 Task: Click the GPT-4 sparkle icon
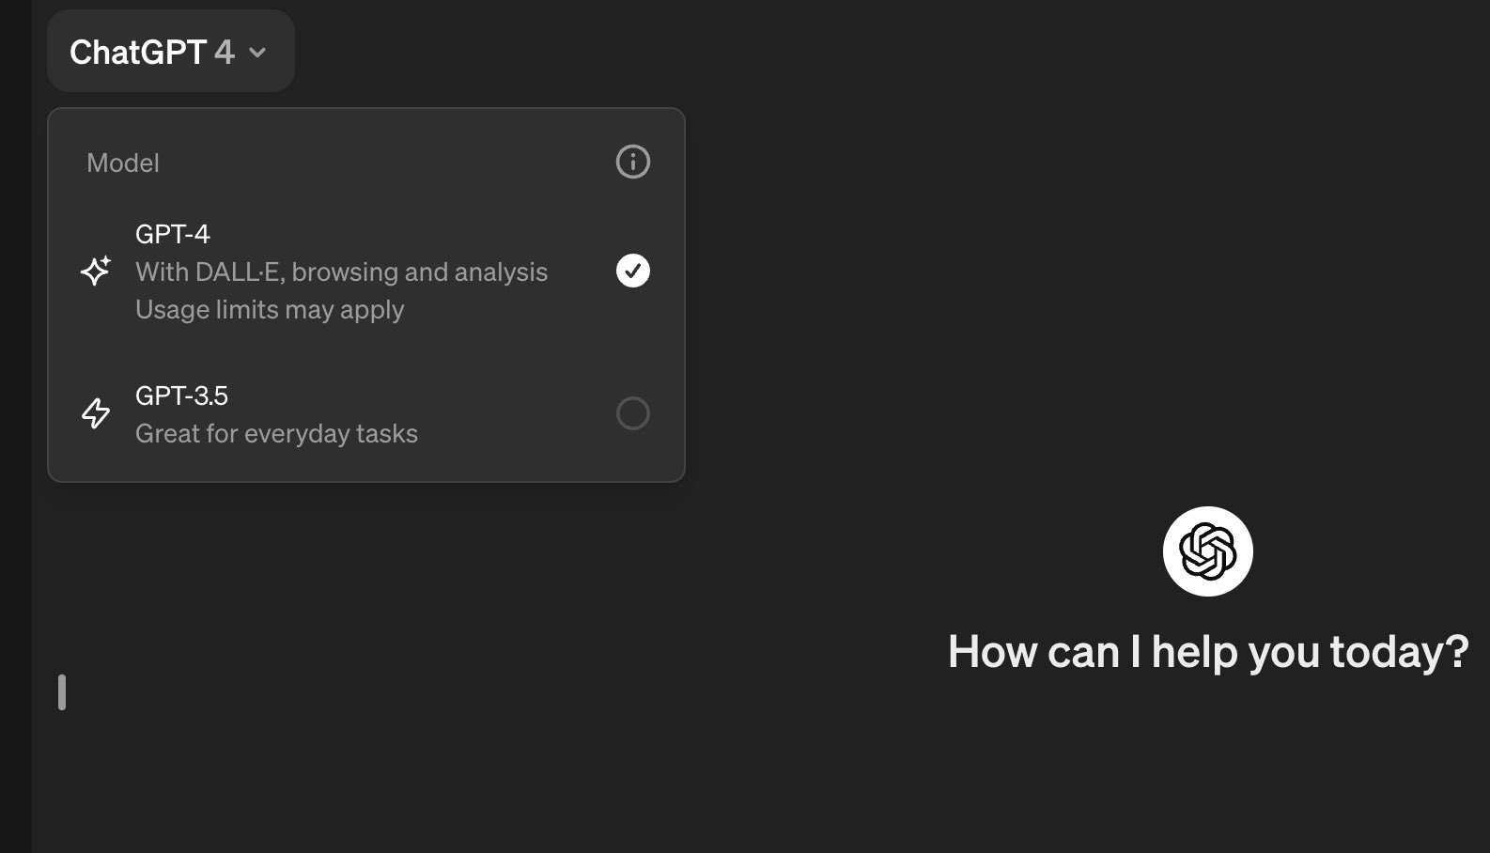tap(96, 271)
